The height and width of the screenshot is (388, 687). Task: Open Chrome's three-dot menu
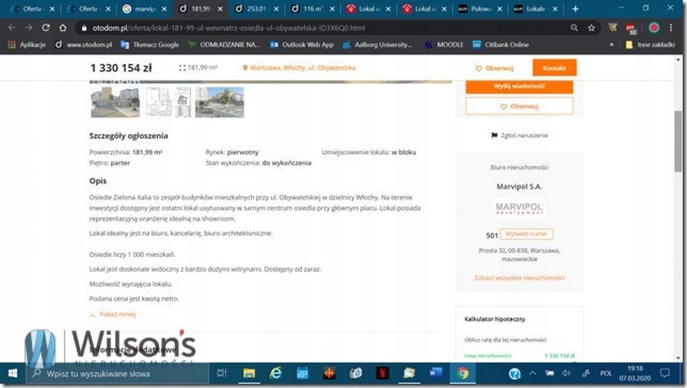click(671, 28)
